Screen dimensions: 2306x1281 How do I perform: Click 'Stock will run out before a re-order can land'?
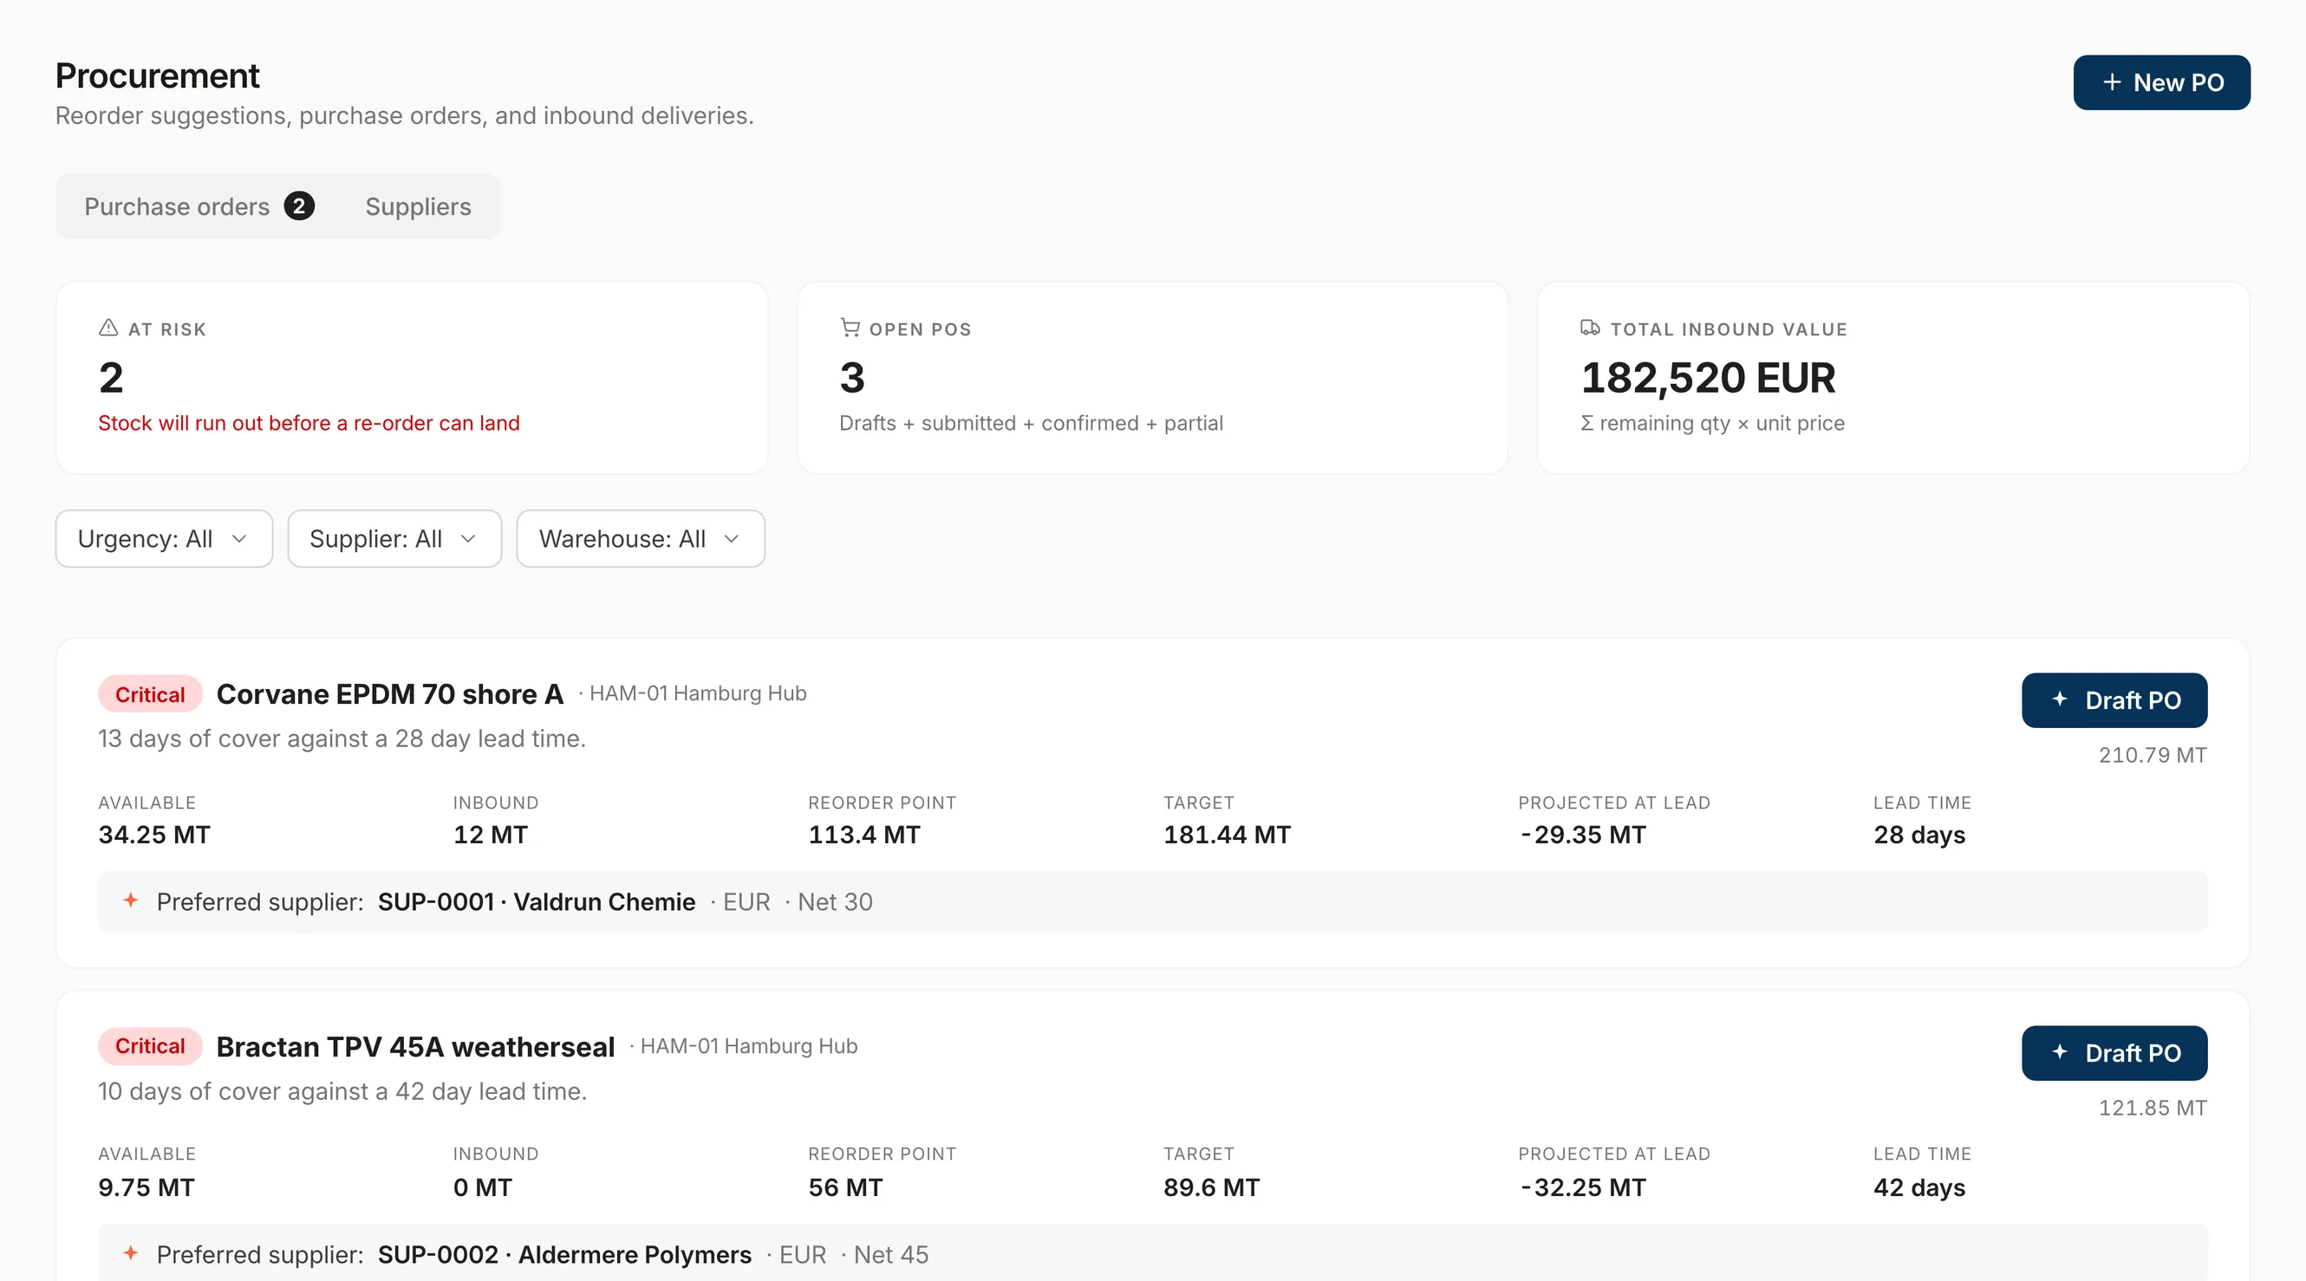pyautogui.click(x=309, y=424)
